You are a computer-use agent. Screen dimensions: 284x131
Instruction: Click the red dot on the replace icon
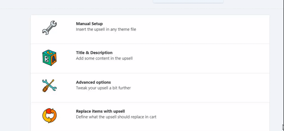(x=48, y=111)
